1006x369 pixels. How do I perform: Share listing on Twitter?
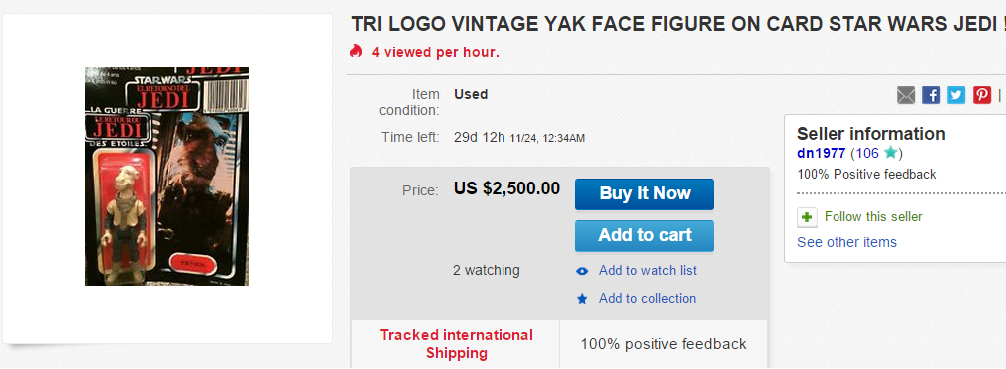pos(956,95)
